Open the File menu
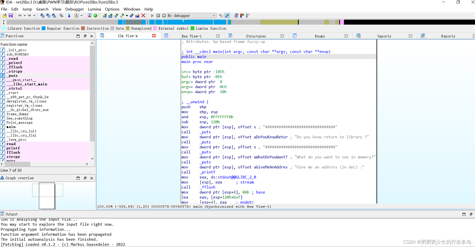 tap(4, 9)
